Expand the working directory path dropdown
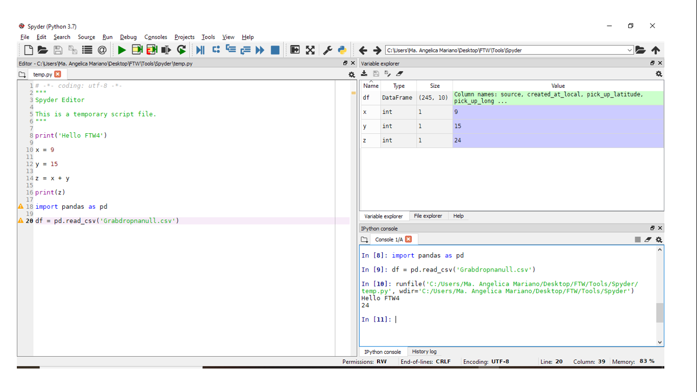The image size is (697, 392). point(630,50)
